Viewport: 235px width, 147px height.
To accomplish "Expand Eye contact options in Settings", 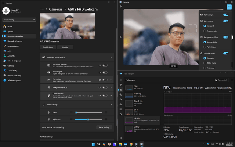I will point(111,80).
